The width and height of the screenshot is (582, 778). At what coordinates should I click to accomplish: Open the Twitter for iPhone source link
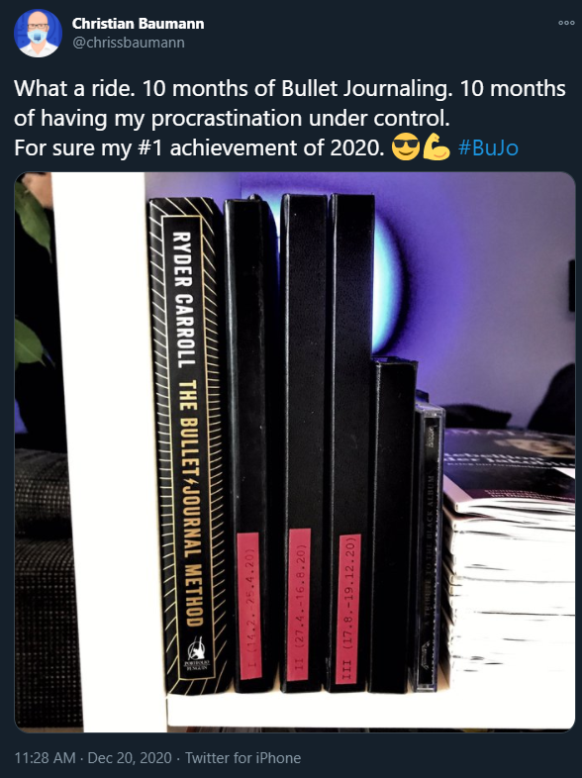tap(243, 757)
